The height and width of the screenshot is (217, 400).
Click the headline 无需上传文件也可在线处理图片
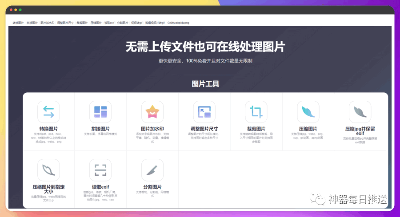205,47
